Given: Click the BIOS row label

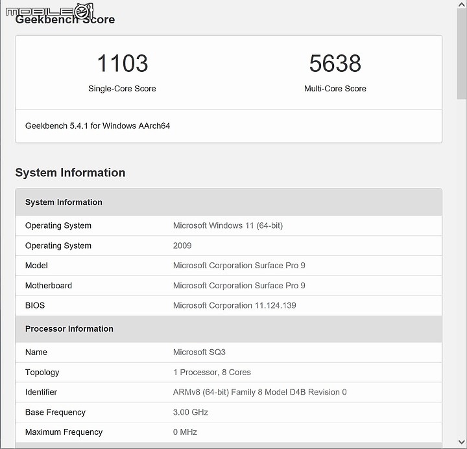Looking at the screenshot, I should click(x=35, y=306).
